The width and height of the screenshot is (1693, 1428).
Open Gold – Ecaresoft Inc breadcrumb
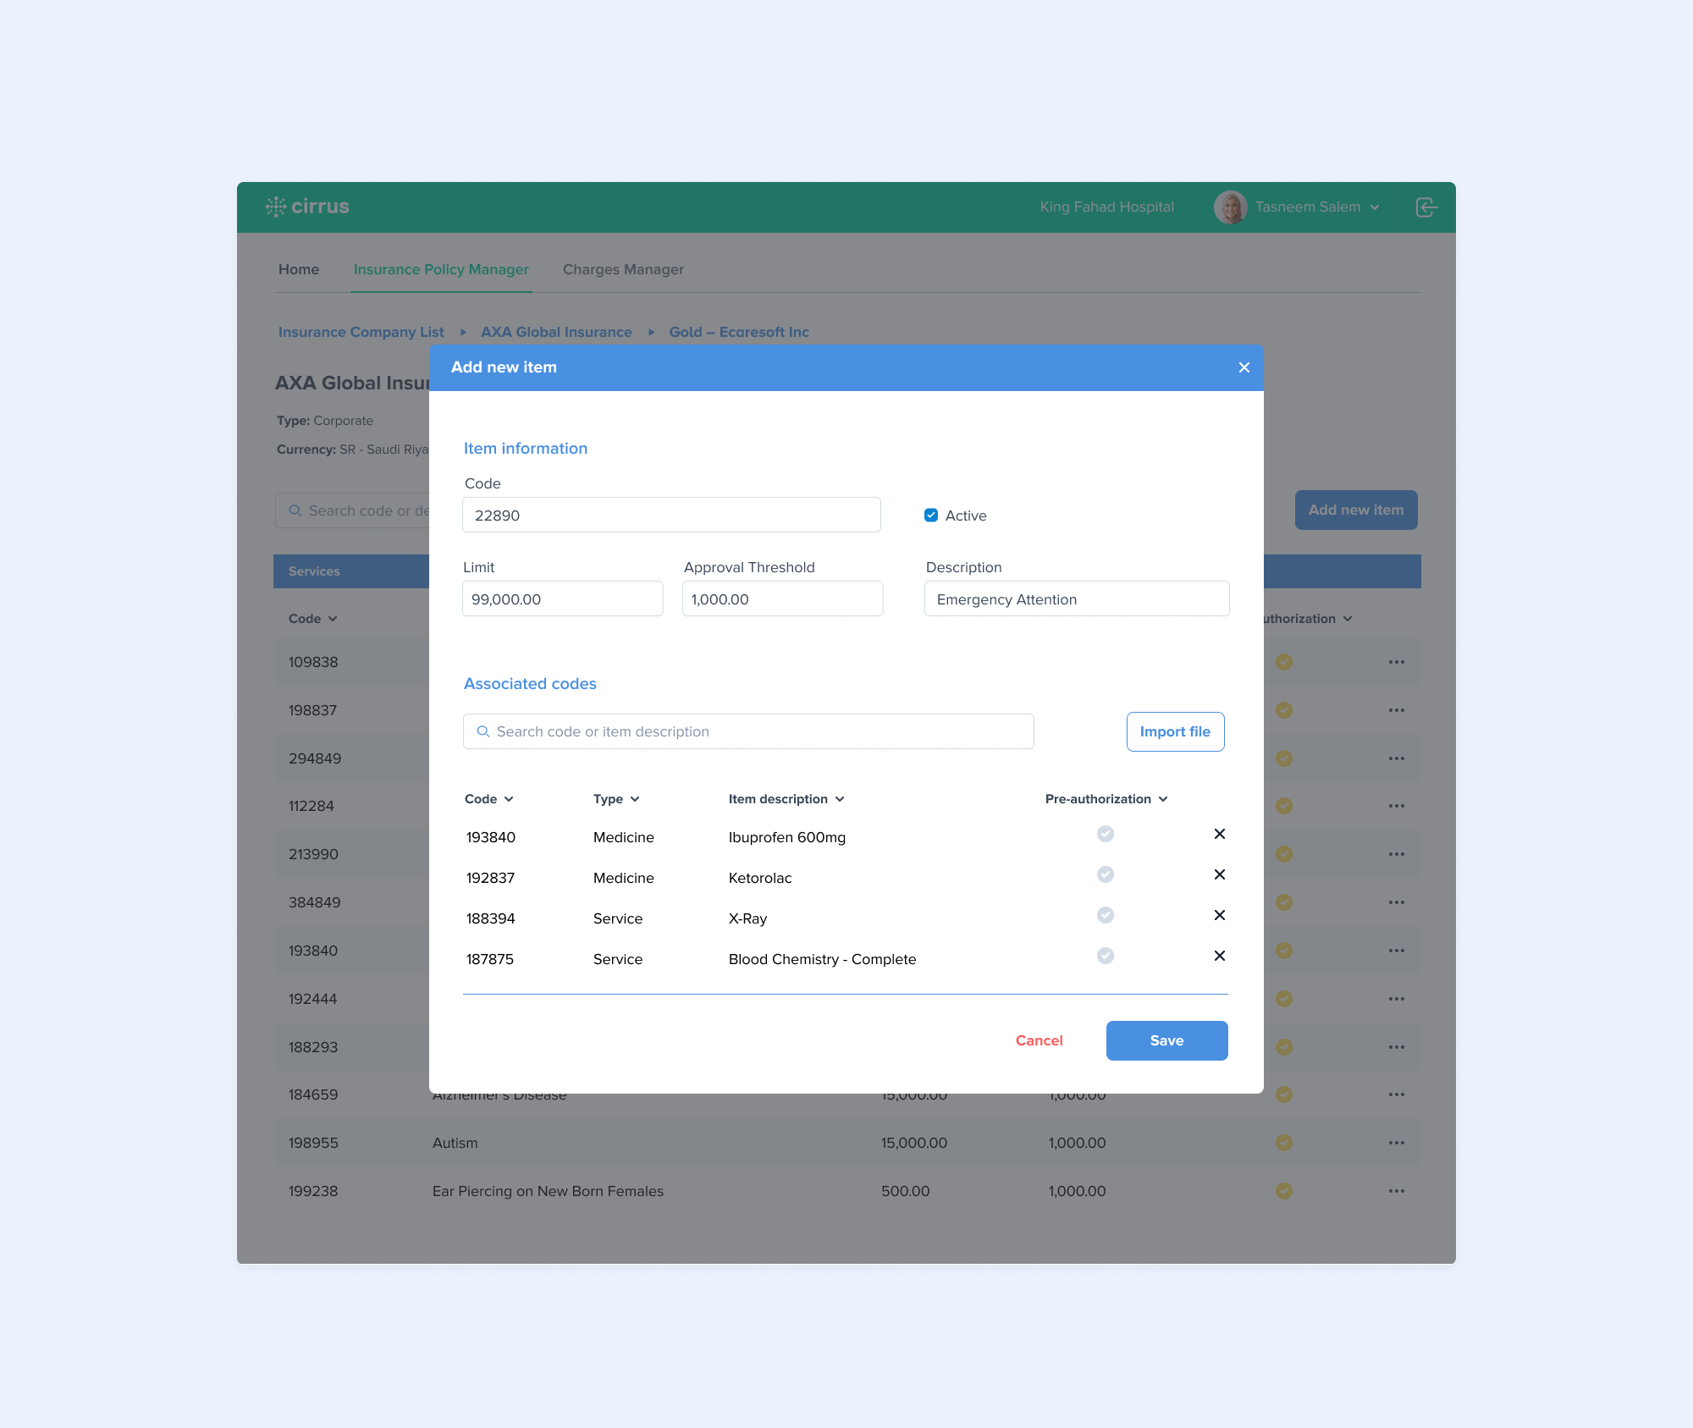point(739,332)
